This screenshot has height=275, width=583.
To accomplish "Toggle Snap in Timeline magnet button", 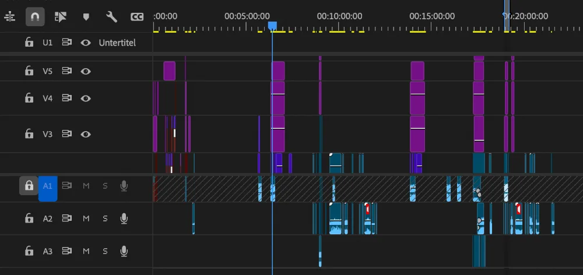I will [x=35, y=17].
